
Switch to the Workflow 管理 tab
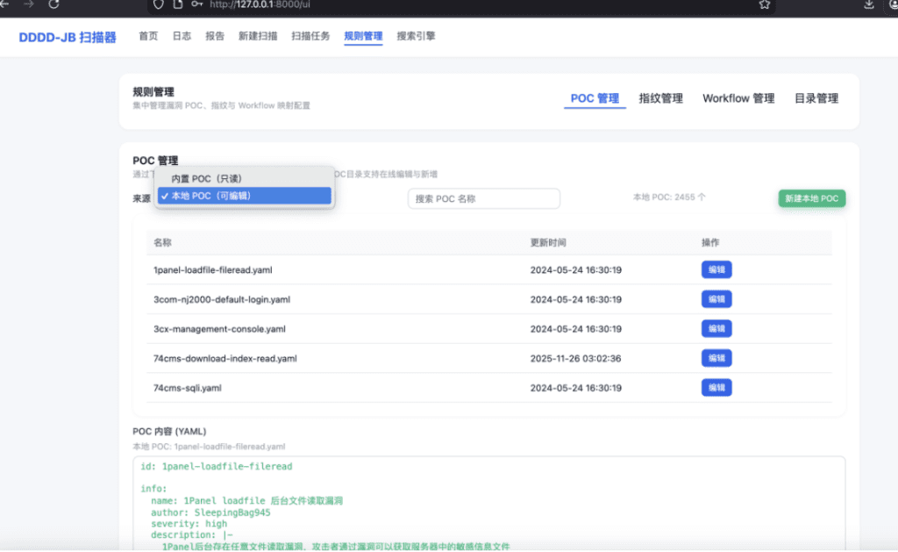738,98
